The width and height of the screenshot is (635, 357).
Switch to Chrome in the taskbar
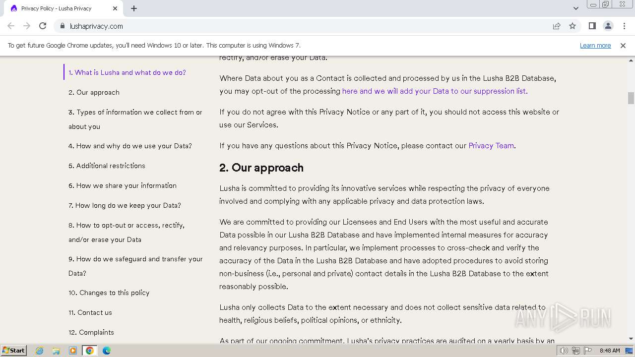click(90, 351)
